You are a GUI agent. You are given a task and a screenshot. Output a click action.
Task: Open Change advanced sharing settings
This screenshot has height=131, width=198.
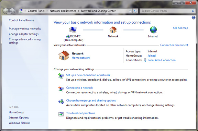(25, 41)
